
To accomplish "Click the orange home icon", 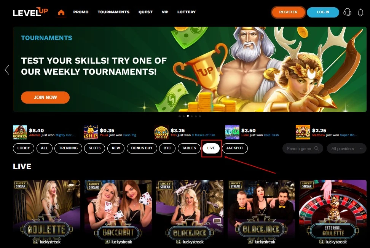I will click(x=61, y=12).
